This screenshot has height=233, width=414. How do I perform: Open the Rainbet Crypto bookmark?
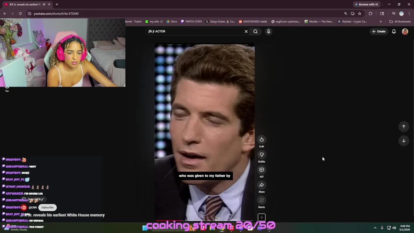pos(352,22)
